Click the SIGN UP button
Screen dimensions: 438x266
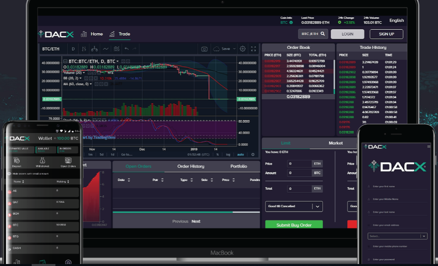coord(387,34)
